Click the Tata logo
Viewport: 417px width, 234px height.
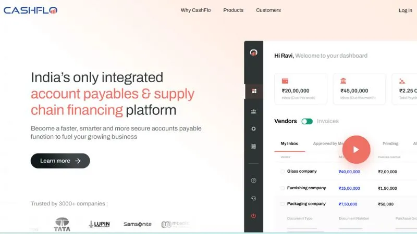(x=62, y=225)
